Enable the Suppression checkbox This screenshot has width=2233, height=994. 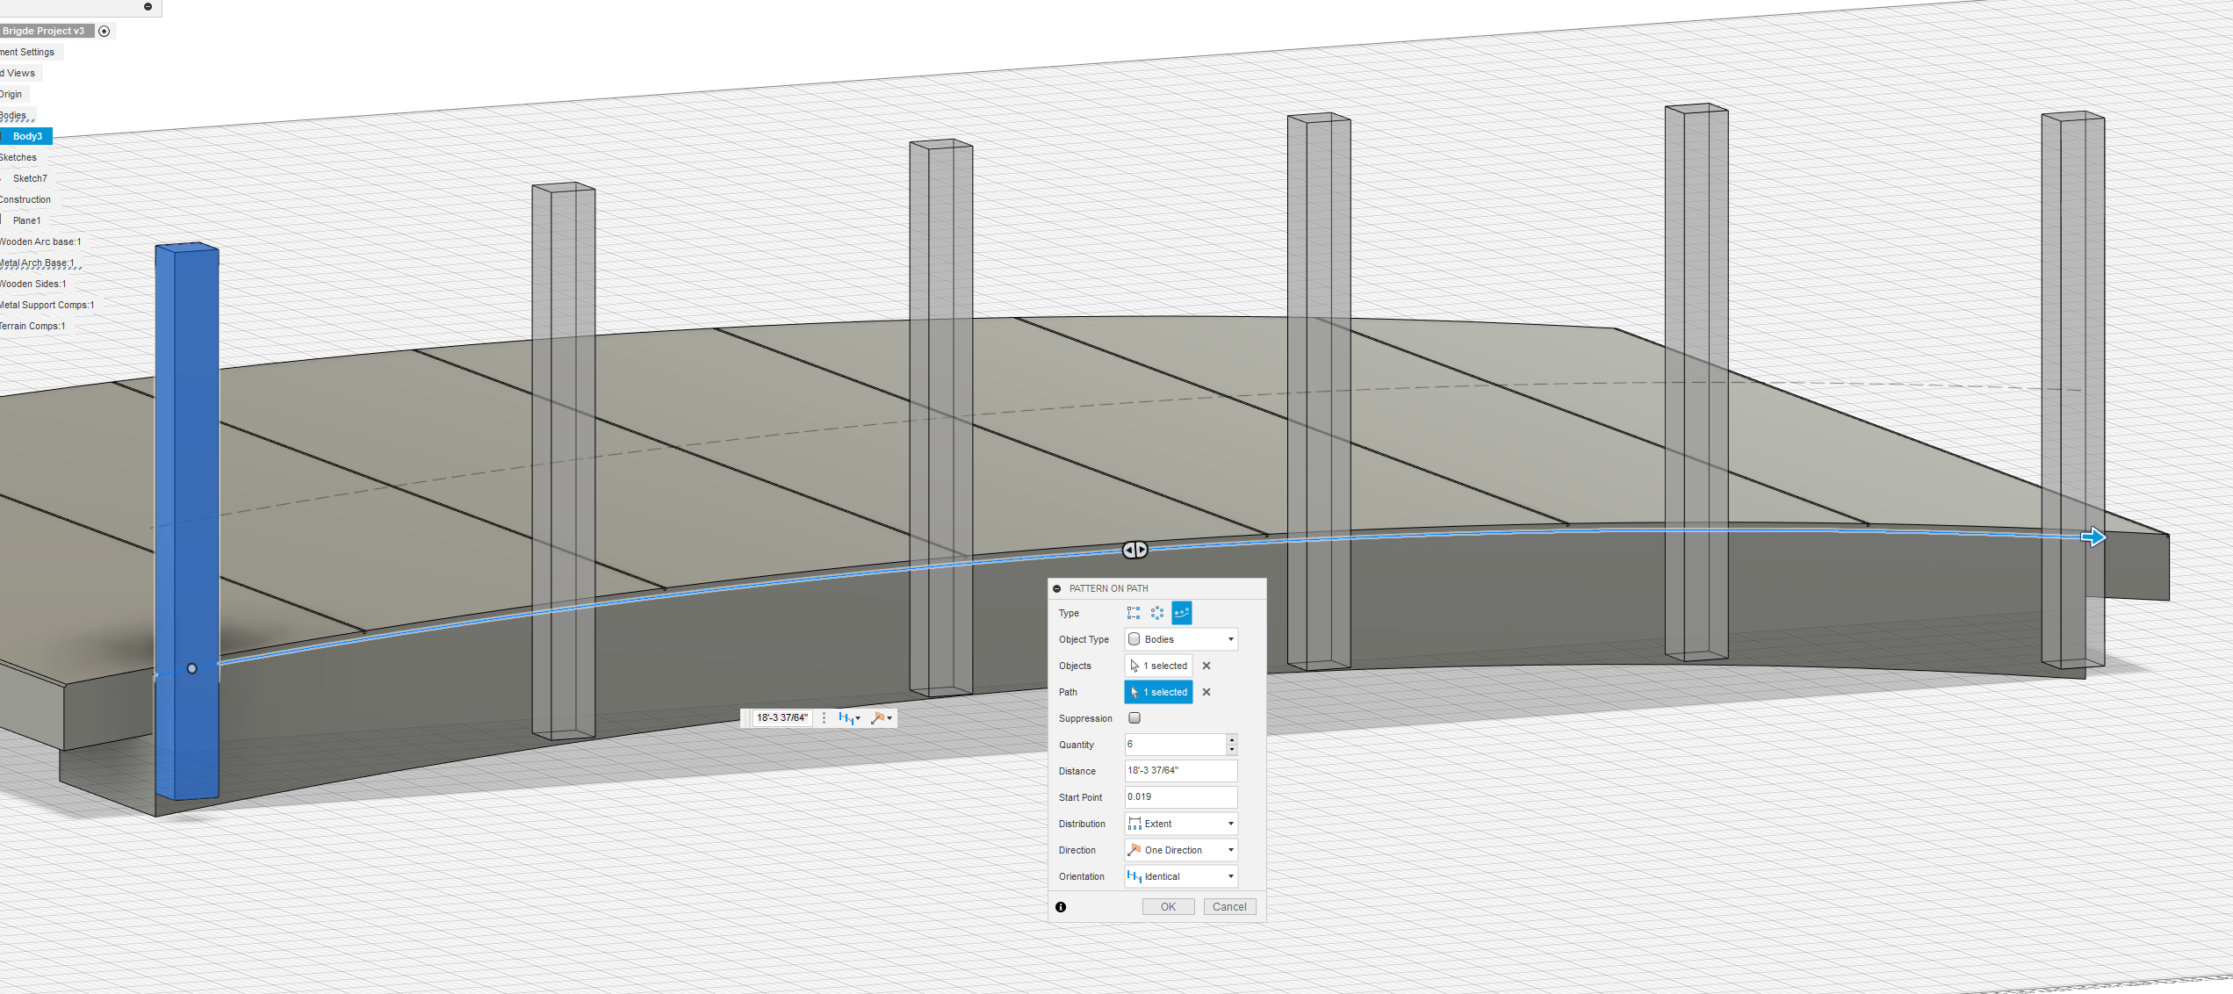1135,718
